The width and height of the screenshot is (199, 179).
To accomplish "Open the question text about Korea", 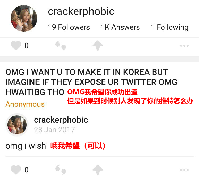I will pos(91,82).
